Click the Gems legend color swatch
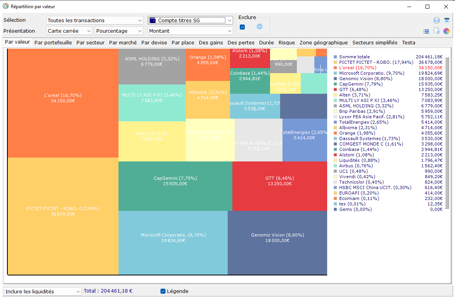This screenshot has width=455, height=298. 335,209
